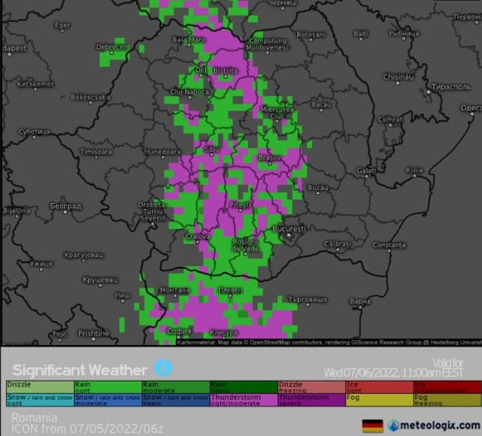Click the Thunderstorm light/moderate legend swatch

[x=243, y=400]
